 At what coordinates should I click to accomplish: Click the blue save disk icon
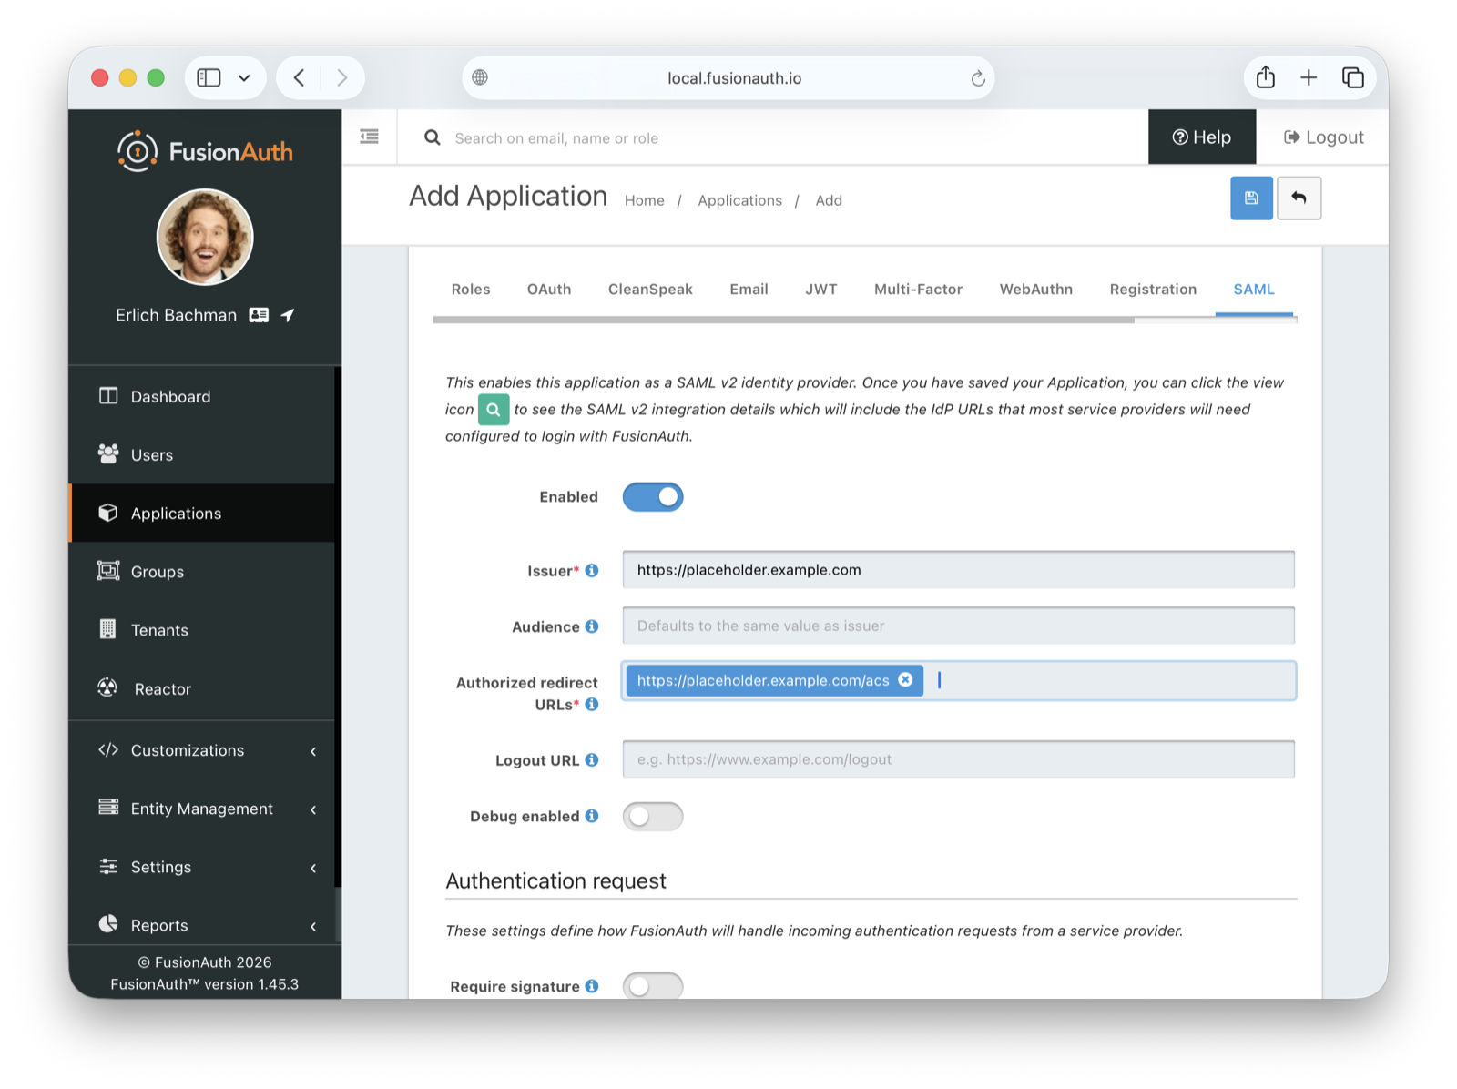coord(1251,198)
